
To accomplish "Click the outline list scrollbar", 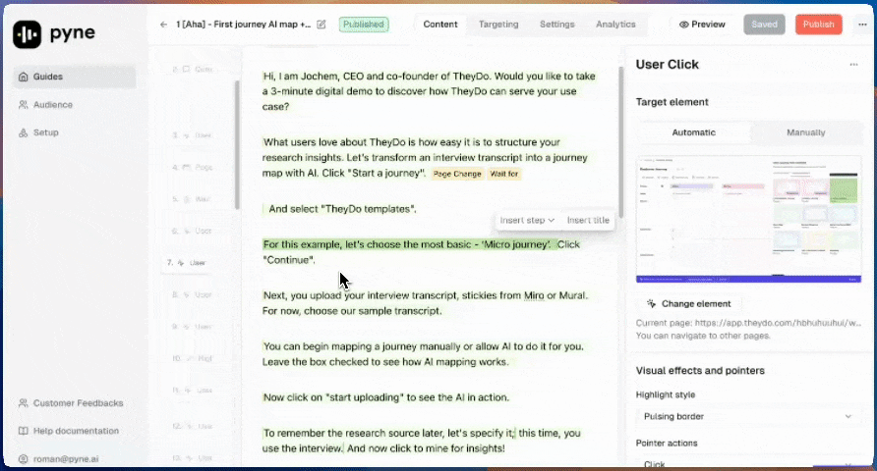I will pyautogui.click(x=237, y=145).
